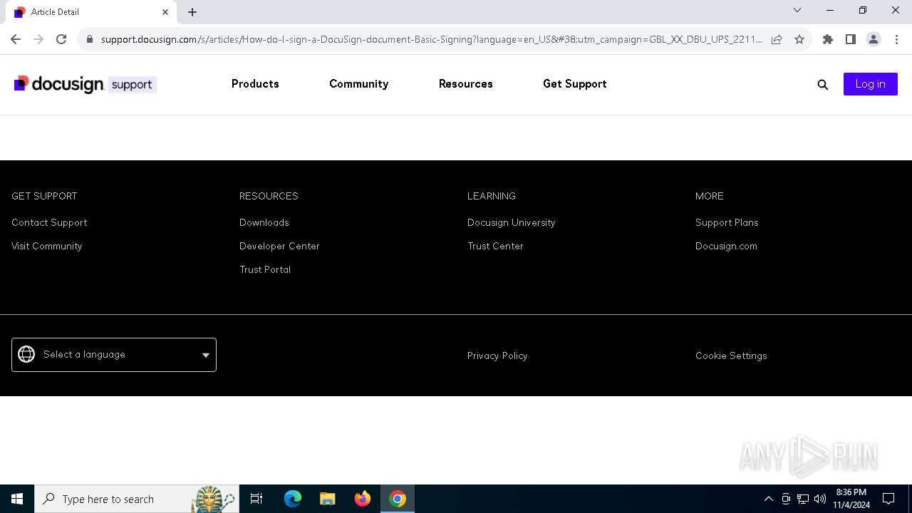Image resolution: width=912 pixels, height=513 pixels.
Task: Open the Products menu
Action: click(255, 84)
